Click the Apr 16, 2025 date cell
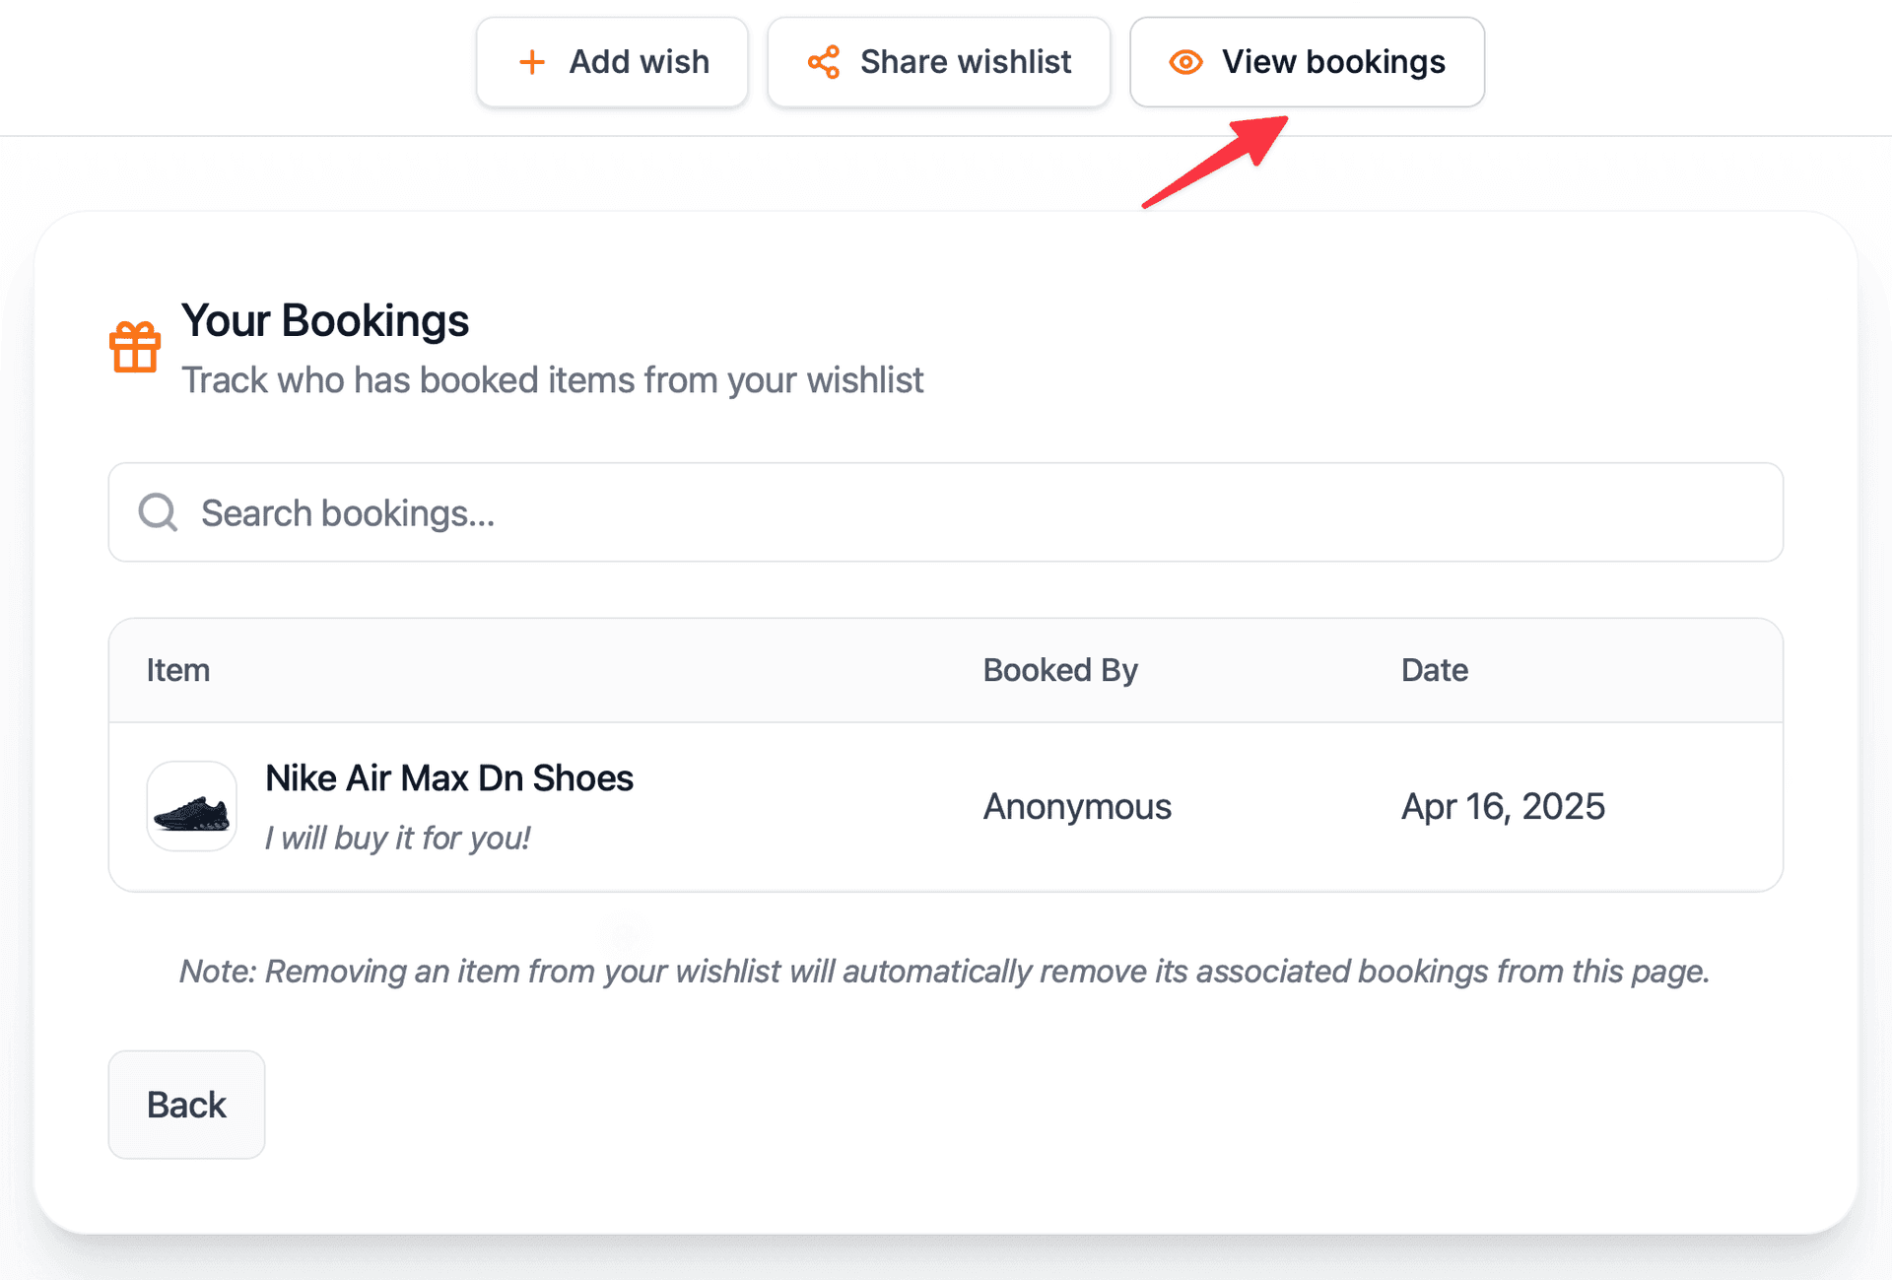 click(x=1503, y=806)
